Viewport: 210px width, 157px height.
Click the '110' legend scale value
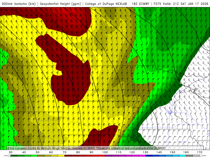click(119, 152)
